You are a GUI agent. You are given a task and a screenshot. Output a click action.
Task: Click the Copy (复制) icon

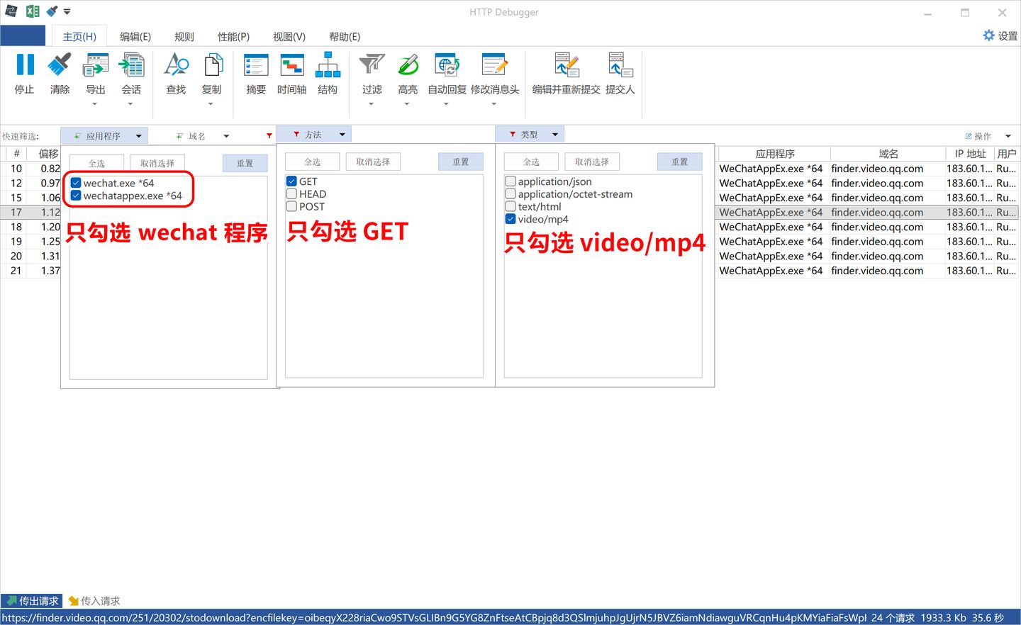click(x=212, y=65)
